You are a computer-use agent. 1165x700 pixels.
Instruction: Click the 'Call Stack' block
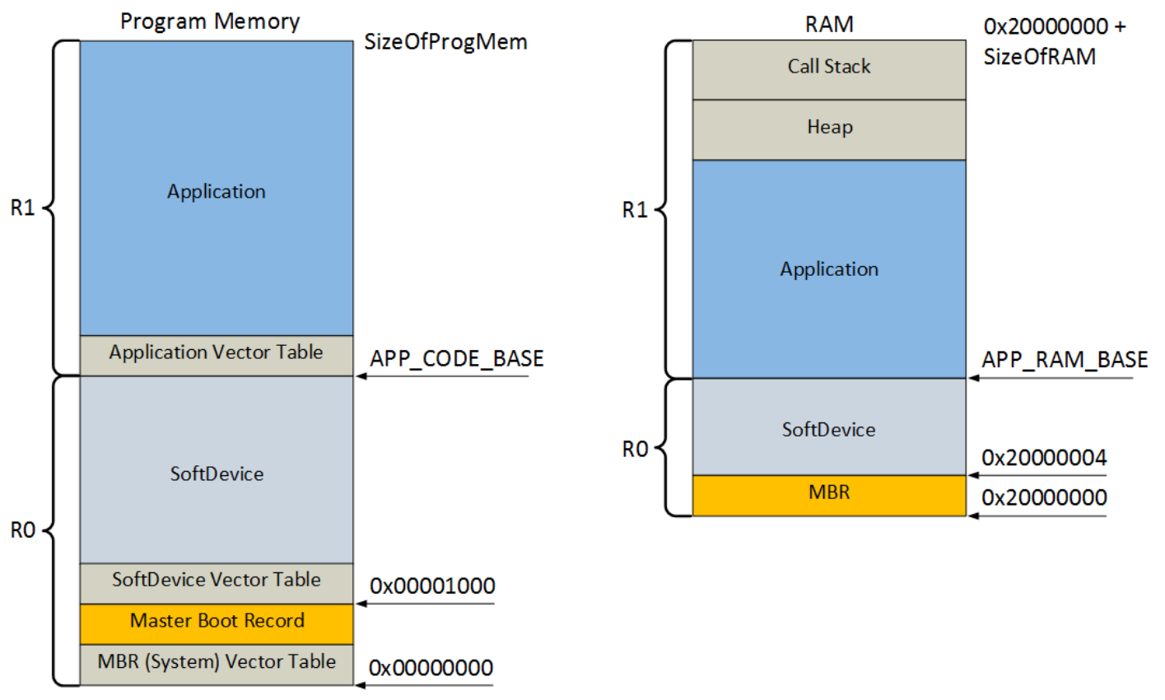pyautogui.click(x=829, y=70)
